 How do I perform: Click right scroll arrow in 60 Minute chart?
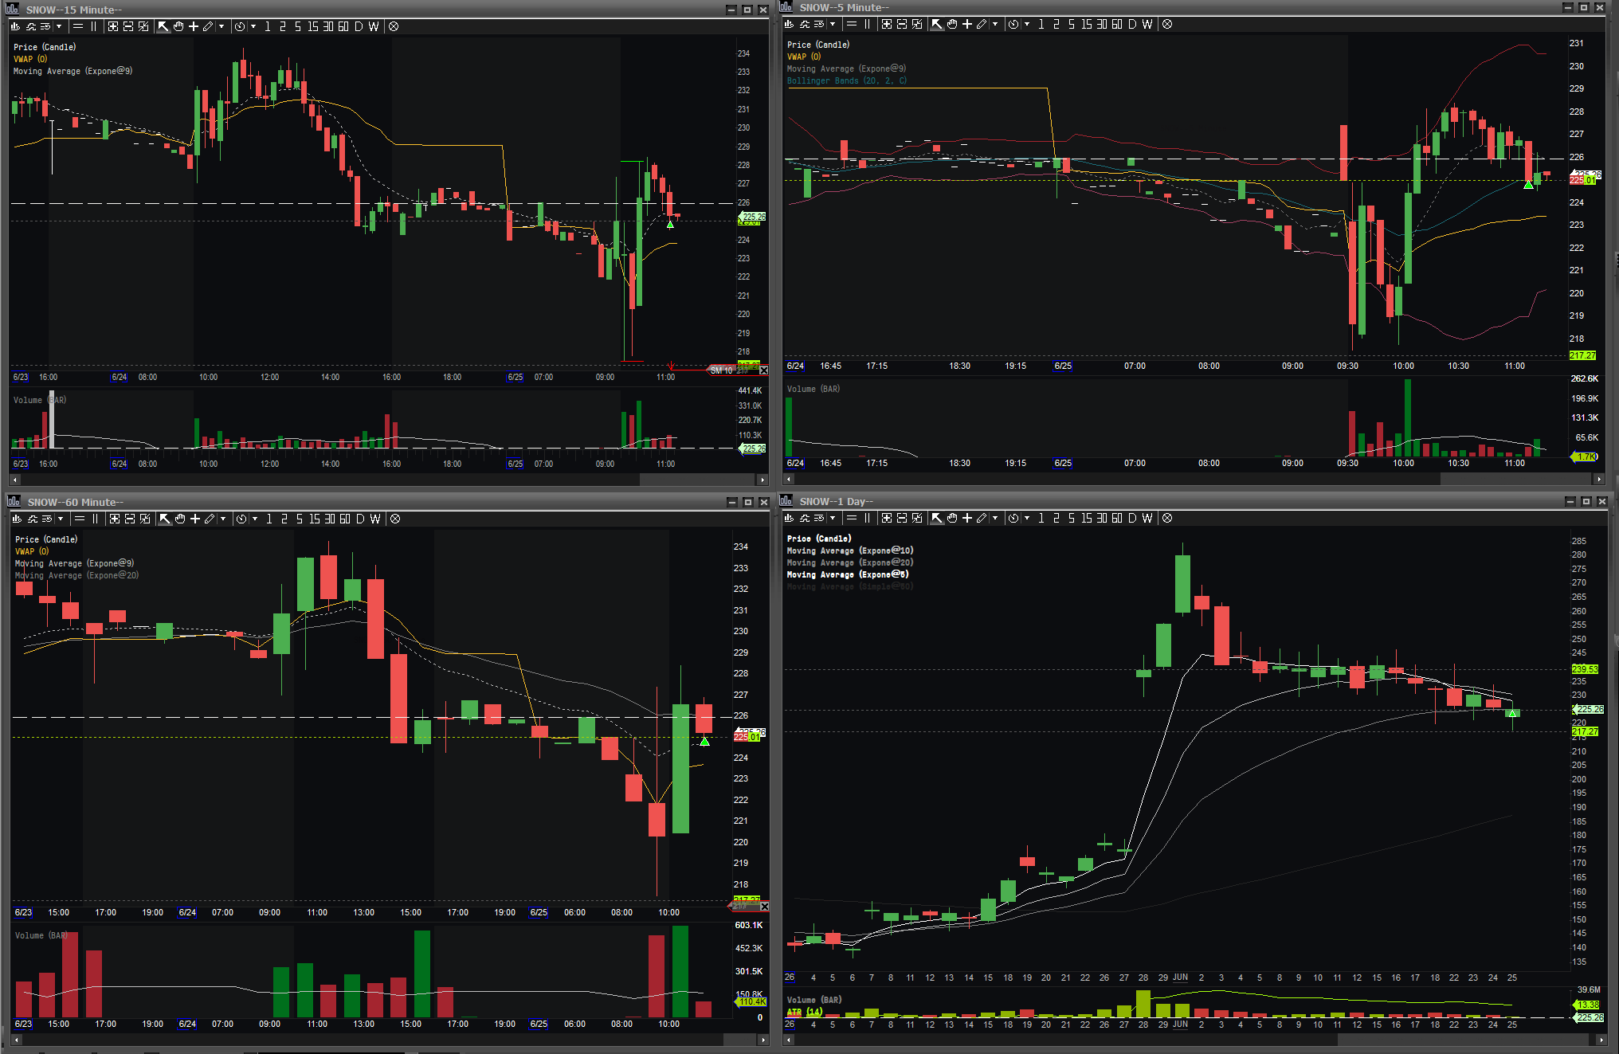[763, 1040]
